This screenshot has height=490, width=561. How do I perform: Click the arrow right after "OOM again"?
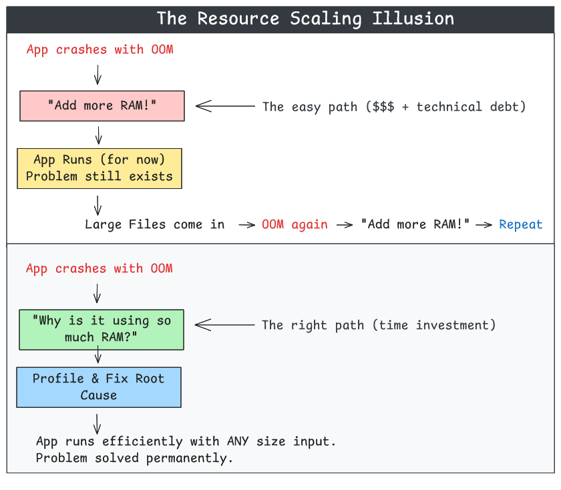[344, 225]
